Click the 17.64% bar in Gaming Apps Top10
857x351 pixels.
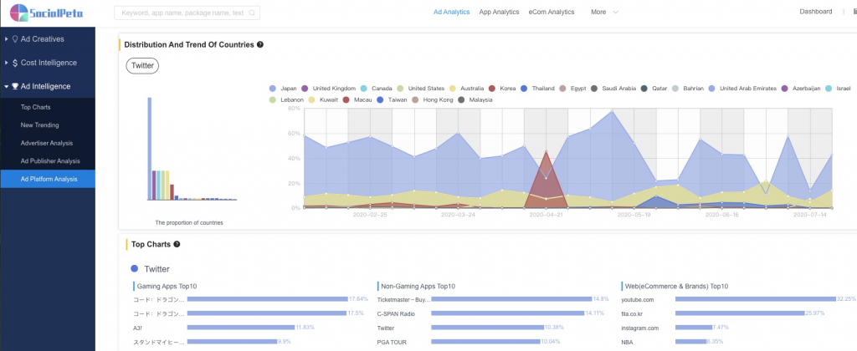268,299
